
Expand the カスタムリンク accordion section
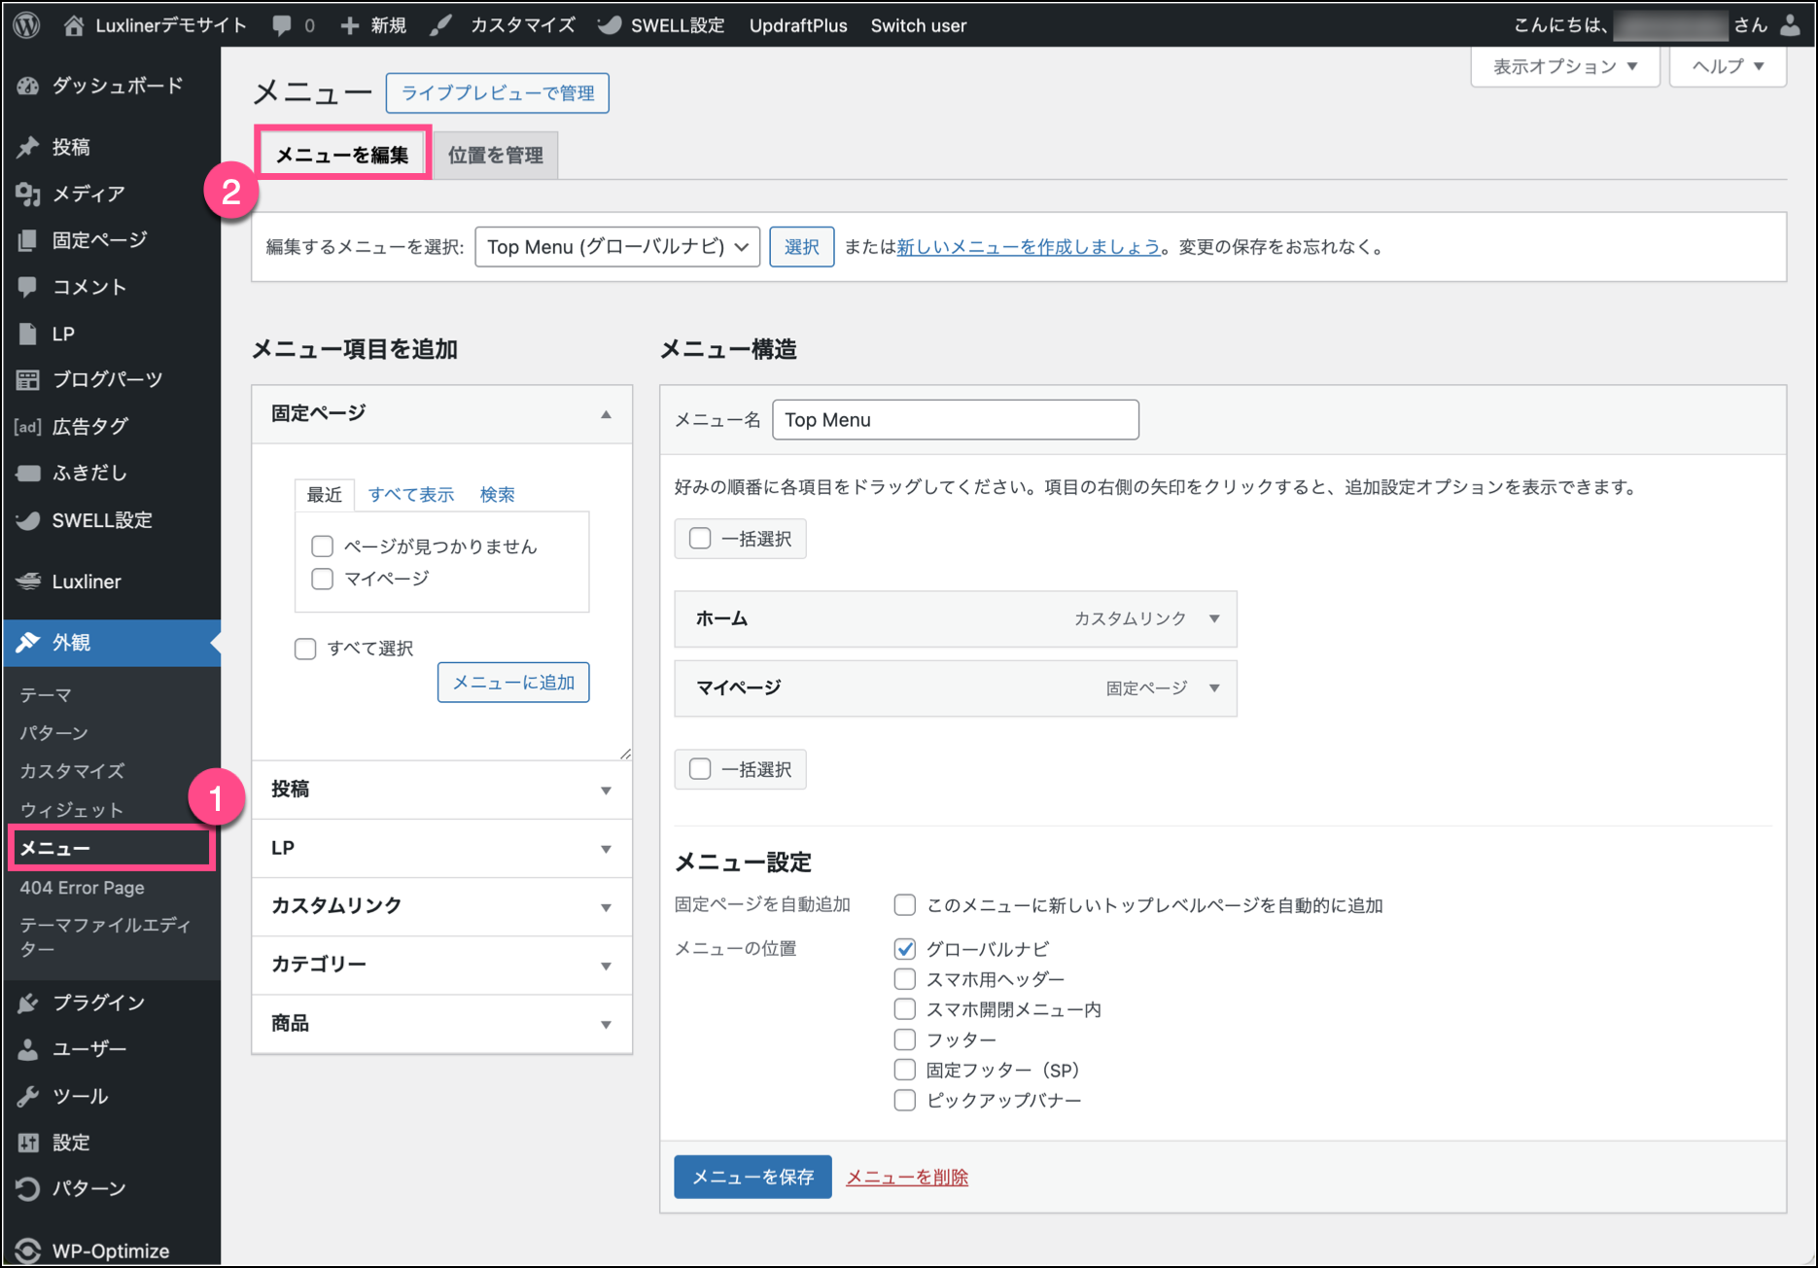[441, 906]
